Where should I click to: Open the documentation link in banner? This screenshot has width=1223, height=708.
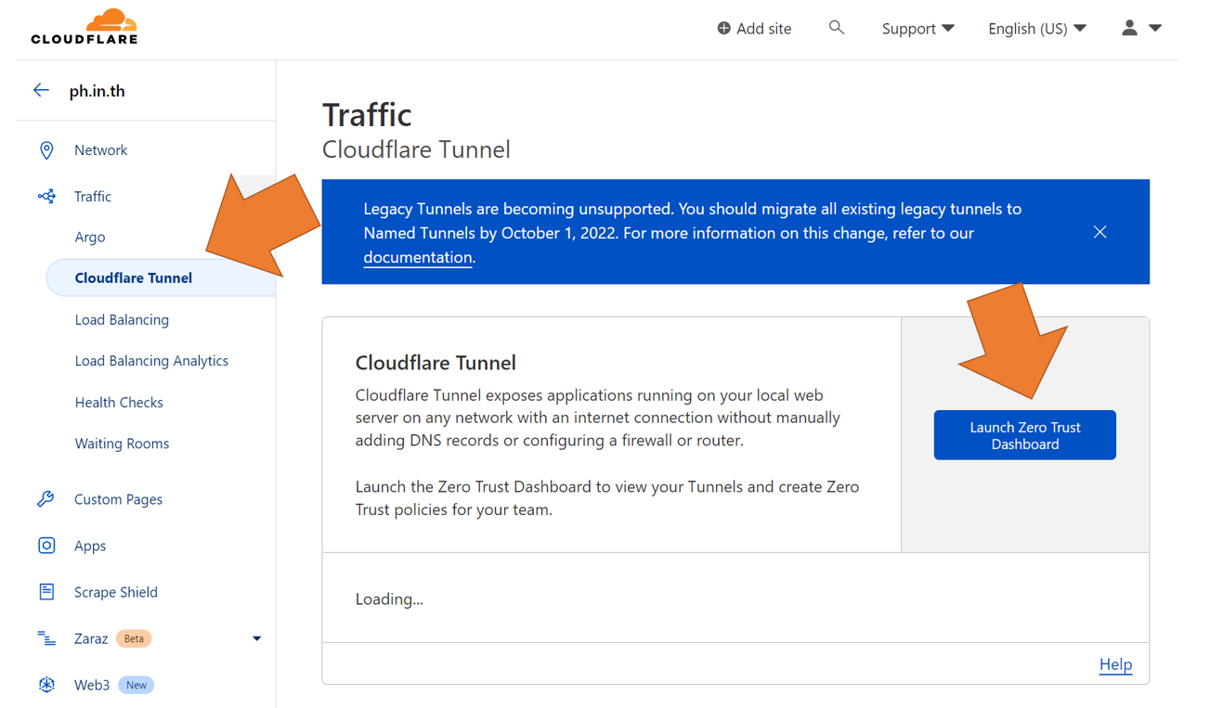pyautogui.click(x=418, y=257)
